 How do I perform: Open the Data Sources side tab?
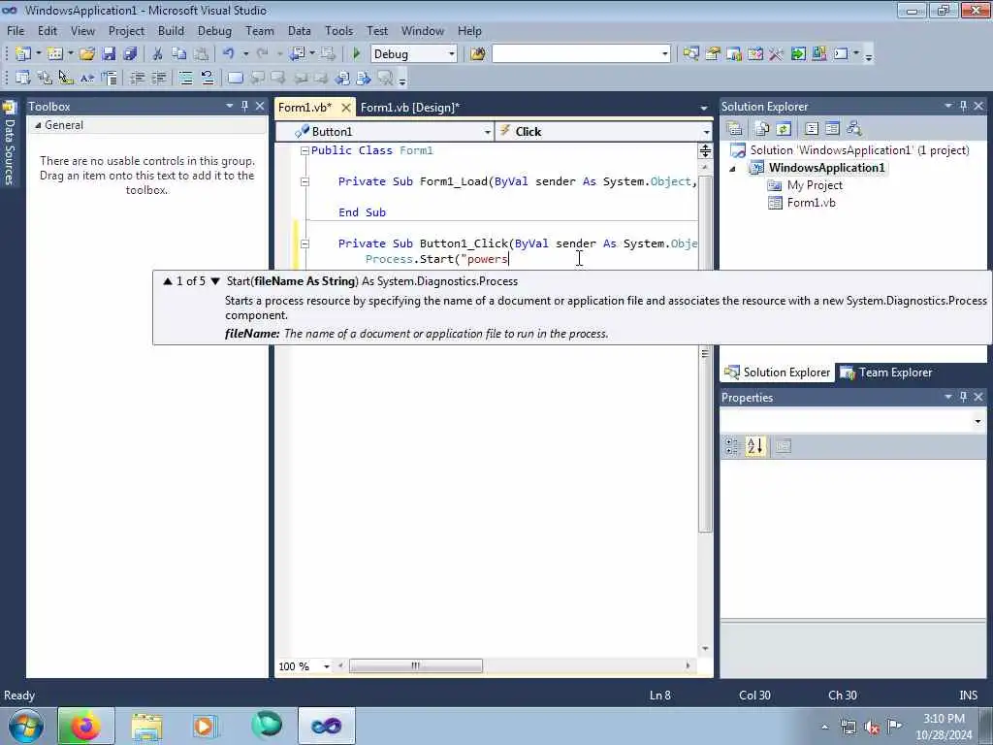(9, 144)
